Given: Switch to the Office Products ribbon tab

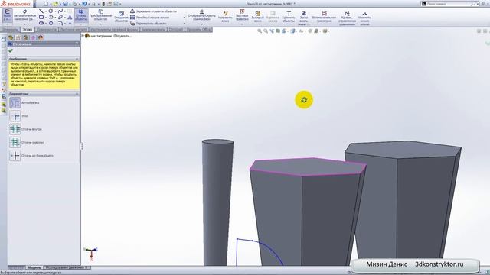Looking at the screenshot, I should tap(199, 30).
